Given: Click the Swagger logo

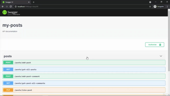Looking at the screenshot, I should click(11, 13).
